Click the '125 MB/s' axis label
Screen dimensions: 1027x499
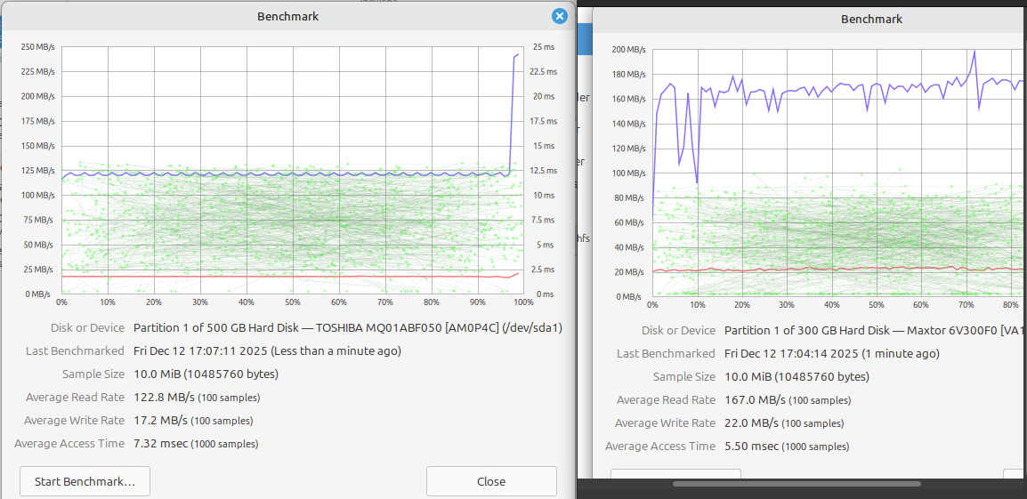[38, 171]
